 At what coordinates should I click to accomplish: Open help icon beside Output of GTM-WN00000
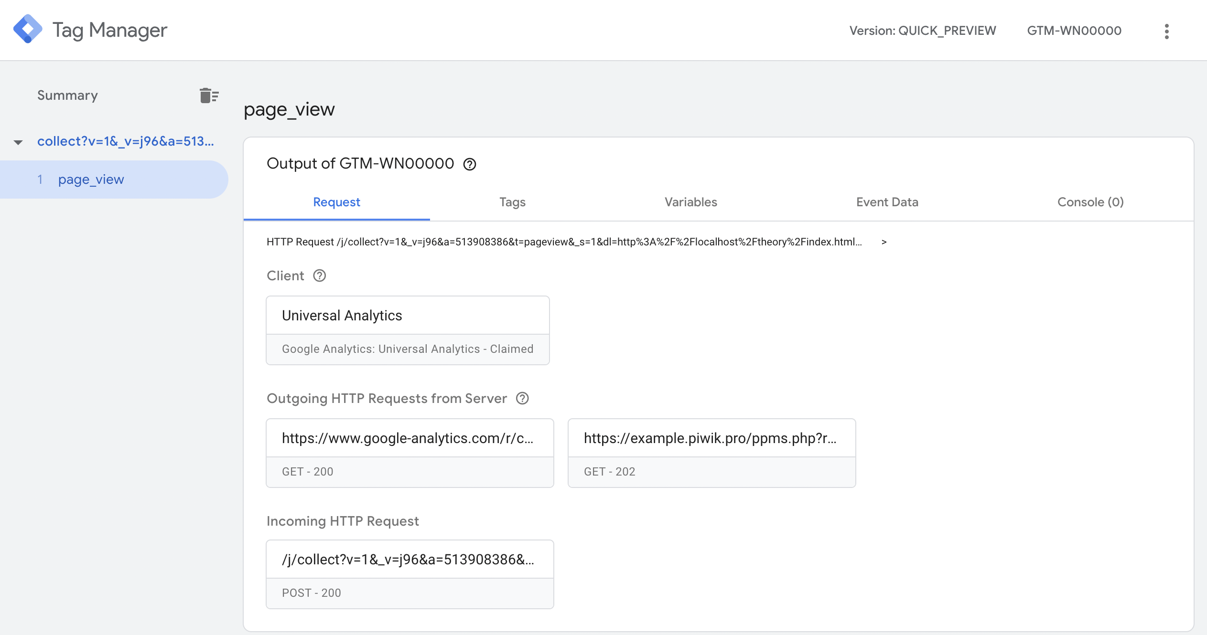click(x=470, y=164)
